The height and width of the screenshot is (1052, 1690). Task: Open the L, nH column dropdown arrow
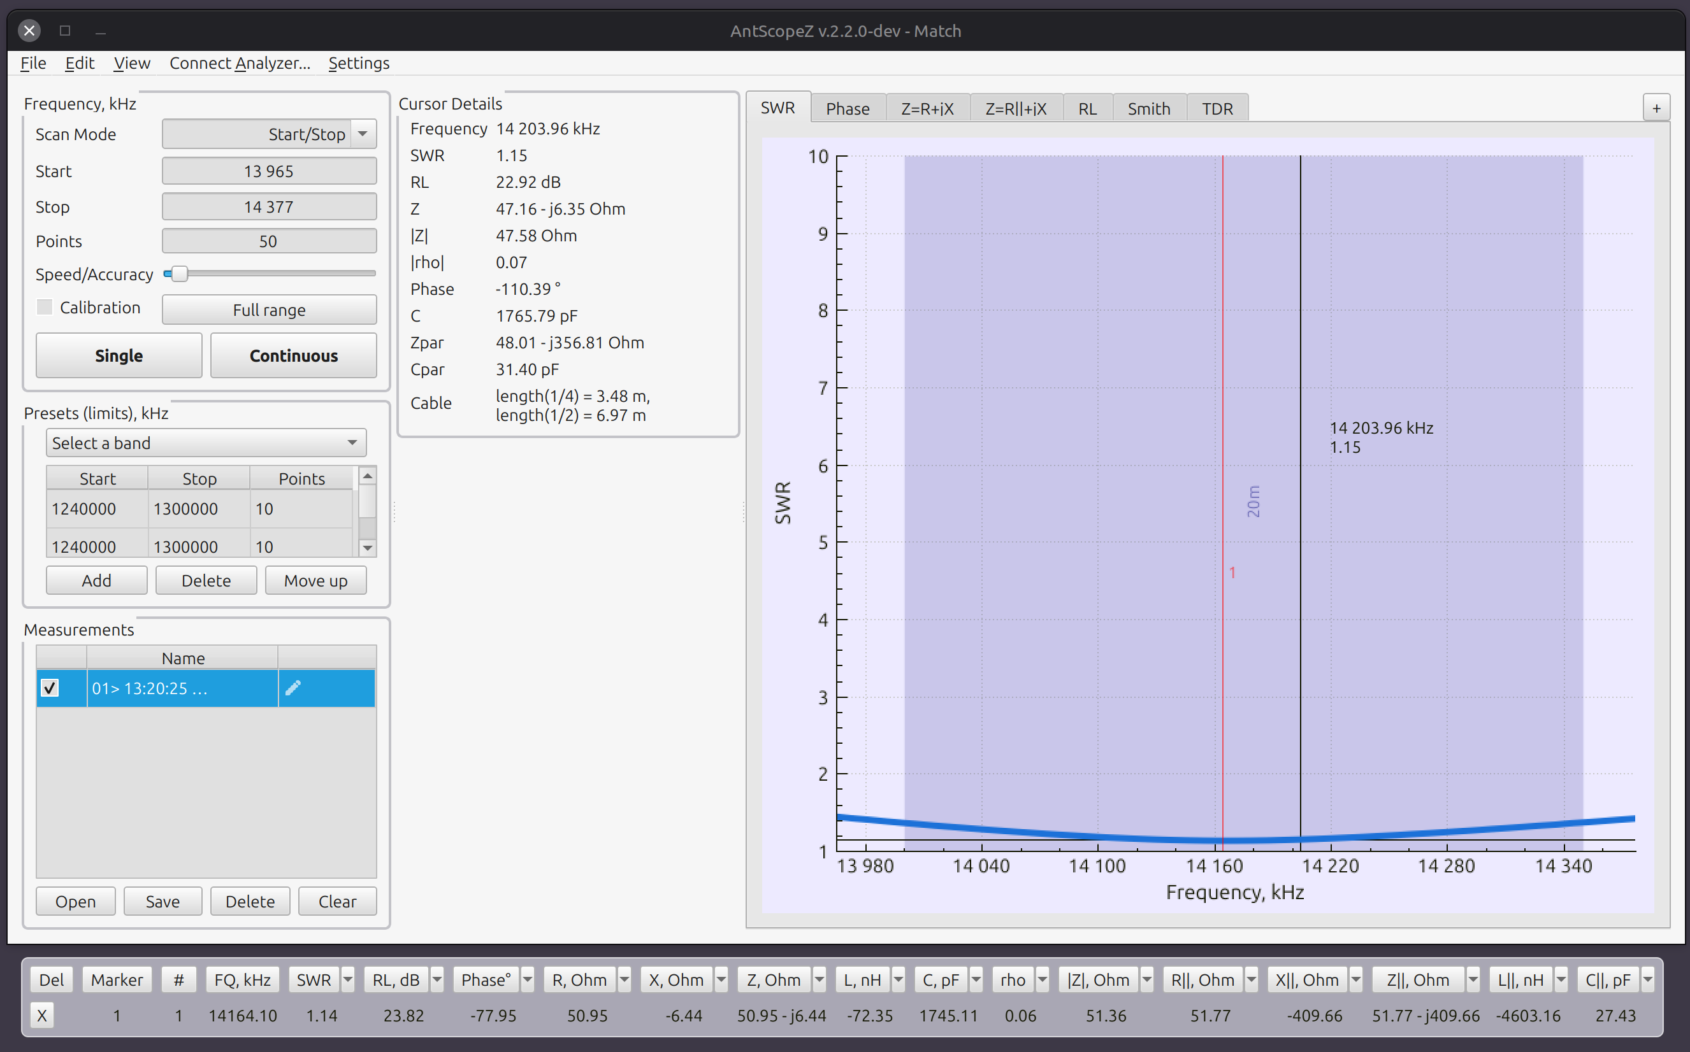(899, 979)
